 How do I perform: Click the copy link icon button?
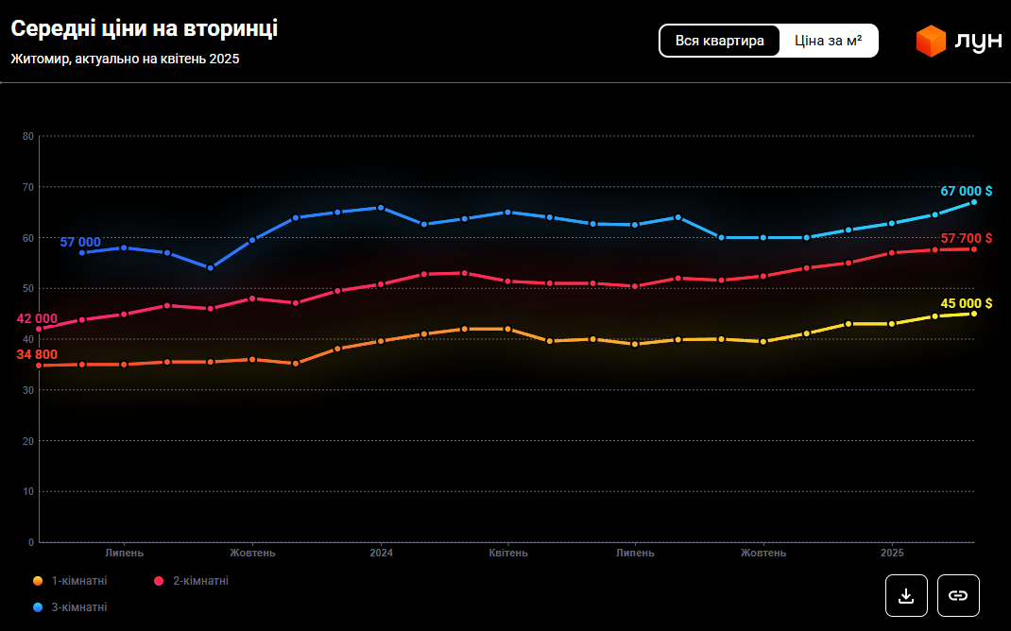click(958, 595)
